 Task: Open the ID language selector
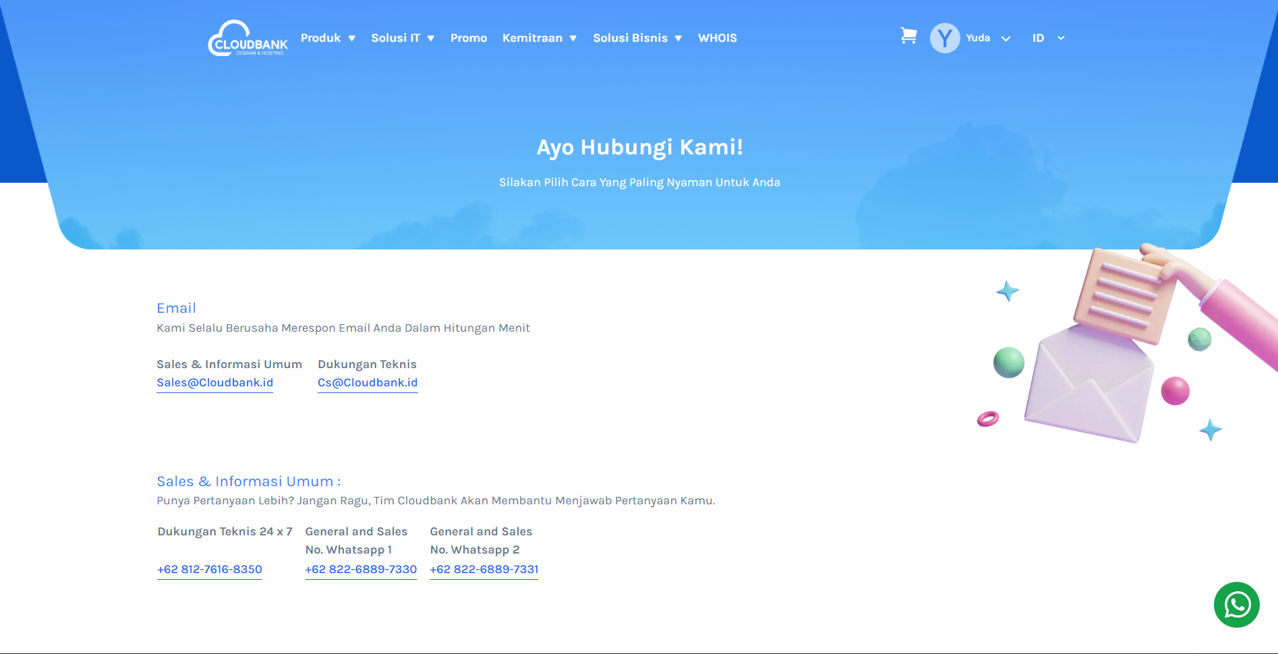1047,38
